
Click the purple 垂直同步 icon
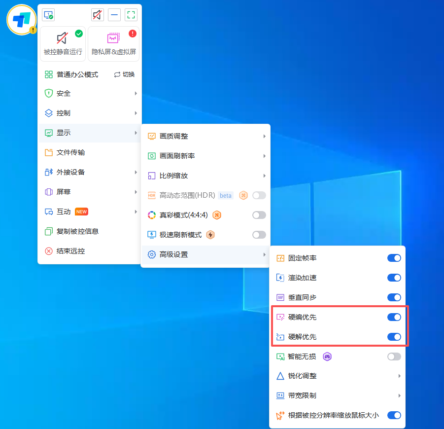pos(280,297)
